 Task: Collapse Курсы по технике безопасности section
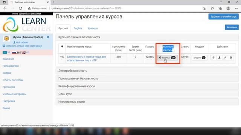point(147,37)
